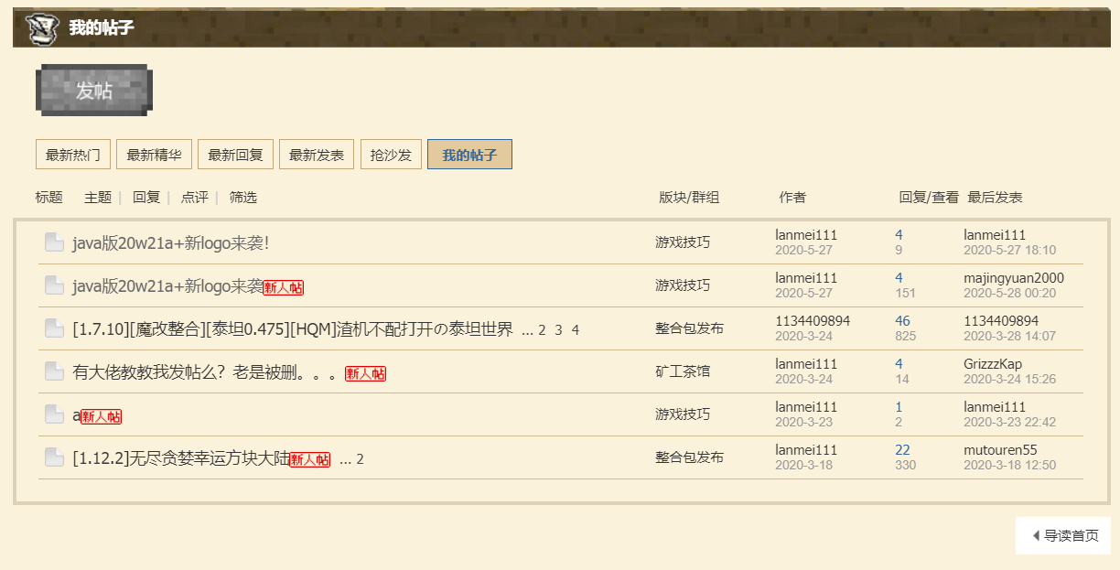The image size is (1120, 570).
Task: Click the thread icon beside "java版20w21a+新logo来袭!"
Action: [x=54, y=242]
